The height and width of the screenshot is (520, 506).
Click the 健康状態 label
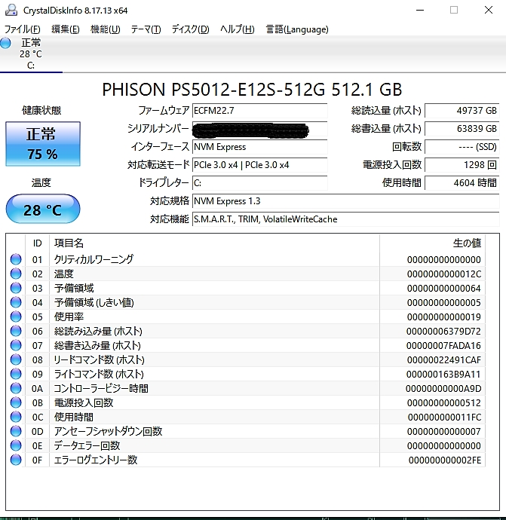[x=41, y=110]
